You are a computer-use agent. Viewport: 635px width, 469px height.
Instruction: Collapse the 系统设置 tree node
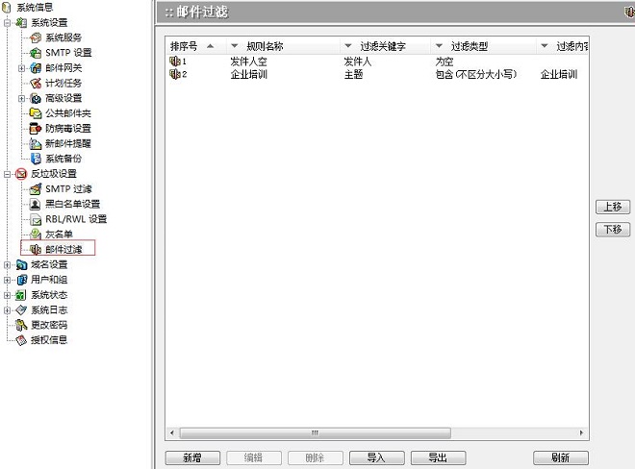coord(8,23)
